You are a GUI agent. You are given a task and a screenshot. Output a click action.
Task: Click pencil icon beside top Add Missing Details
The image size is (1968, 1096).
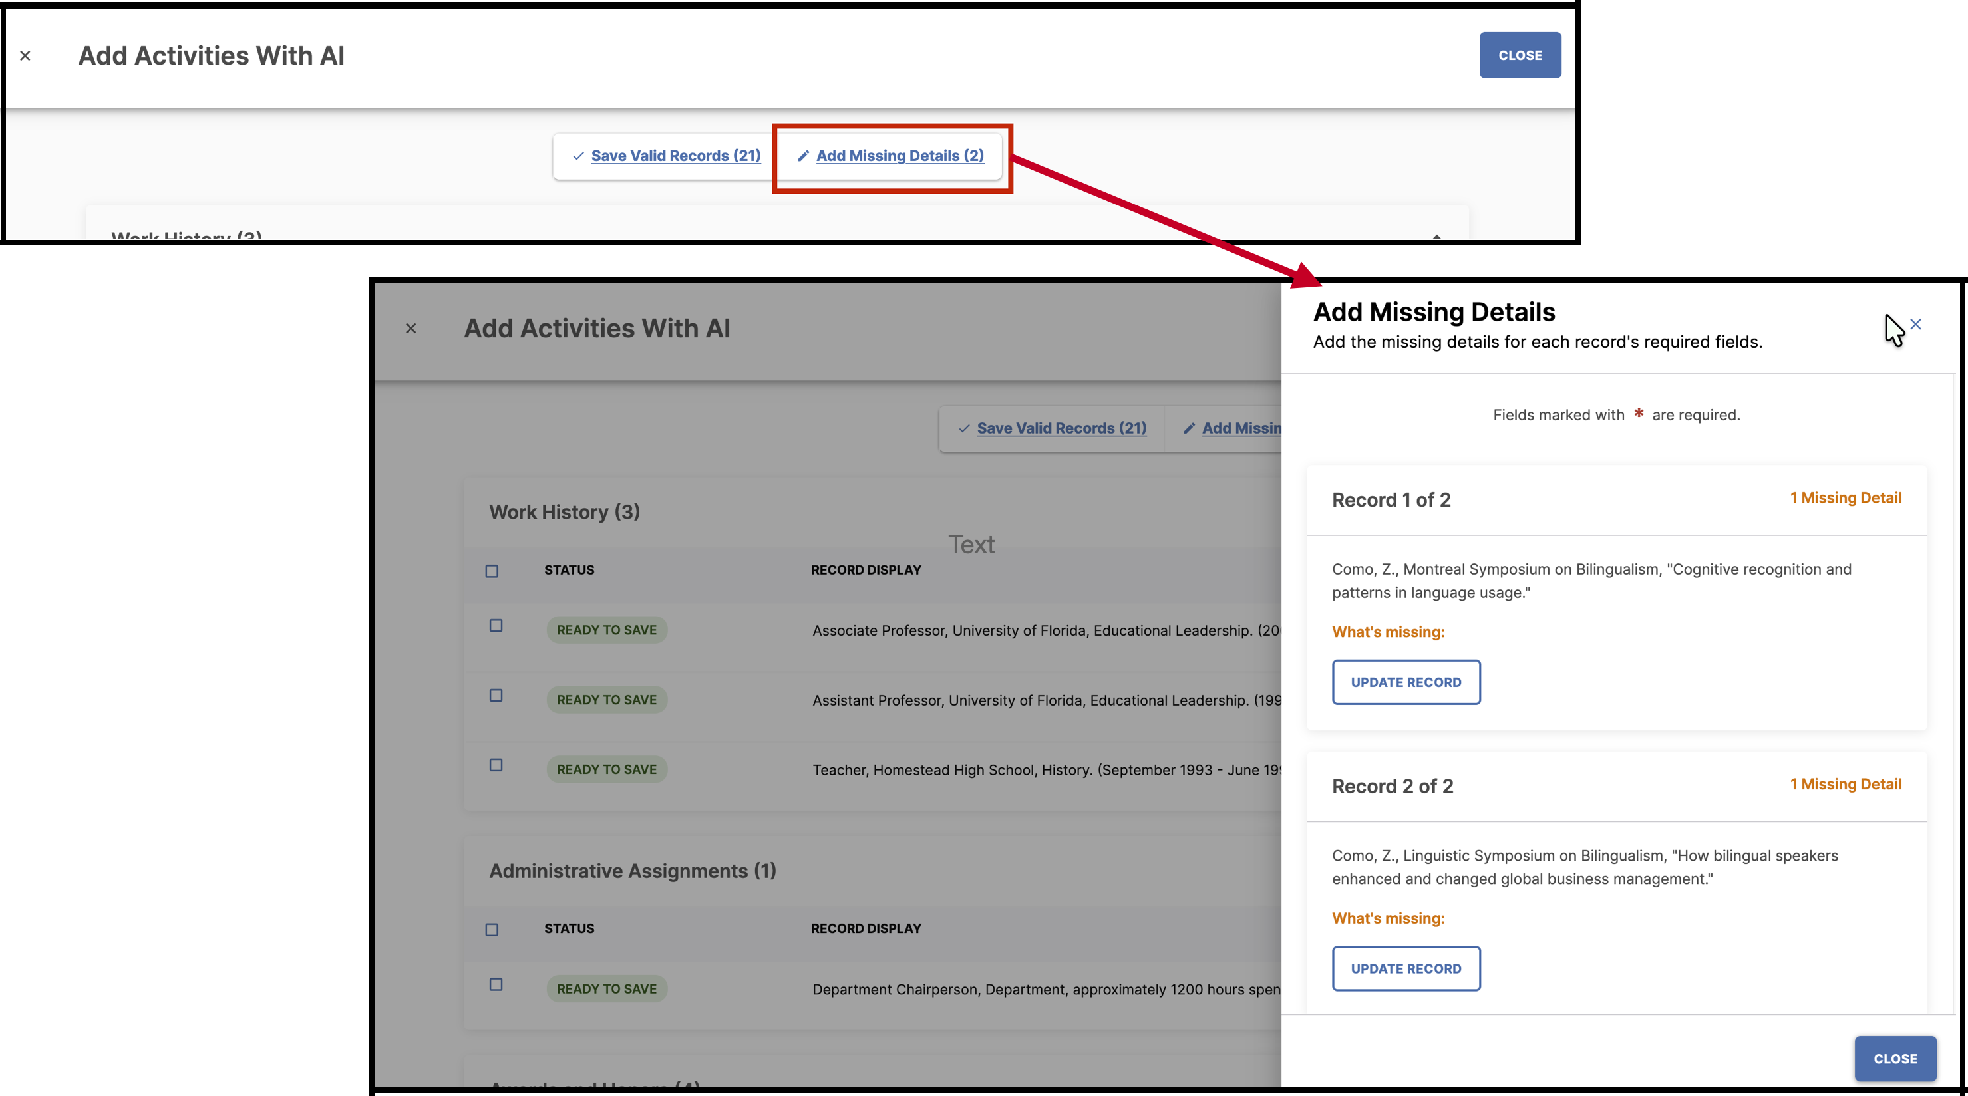click(803, 156)
